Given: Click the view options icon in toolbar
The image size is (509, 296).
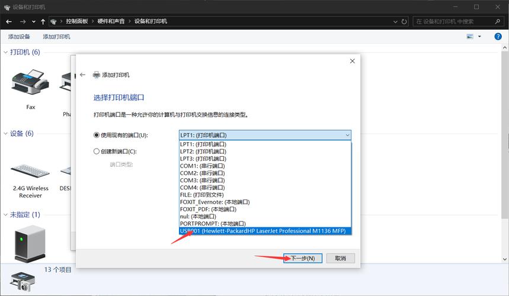Looking at the screenshot, I should point(470,37).
